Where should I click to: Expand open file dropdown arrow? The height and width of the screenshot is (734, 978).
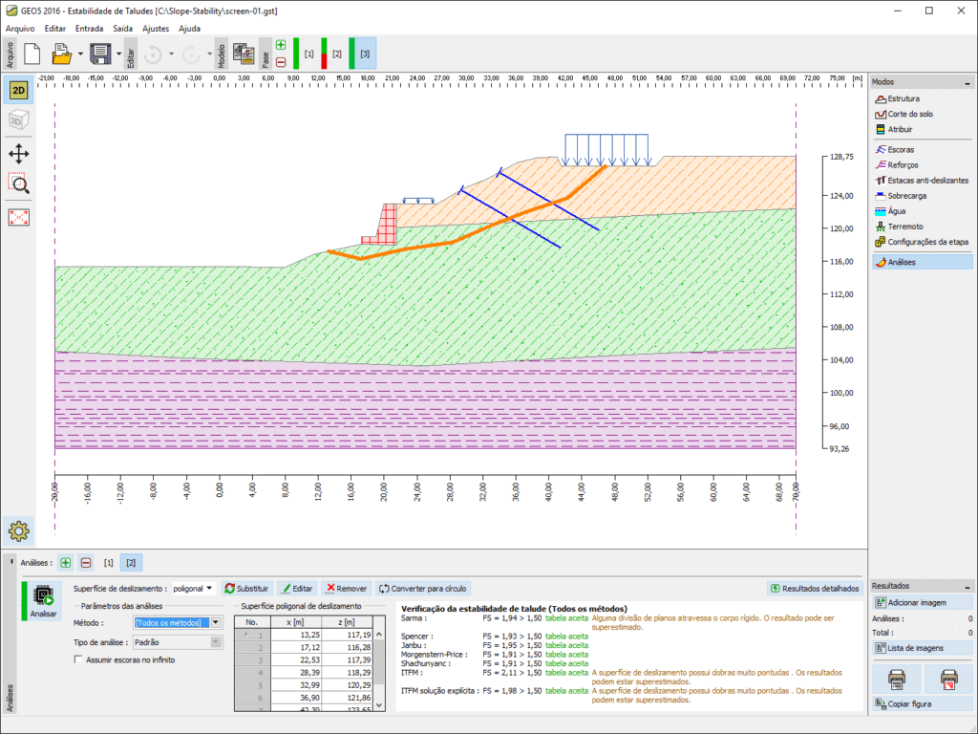point(80,54)
